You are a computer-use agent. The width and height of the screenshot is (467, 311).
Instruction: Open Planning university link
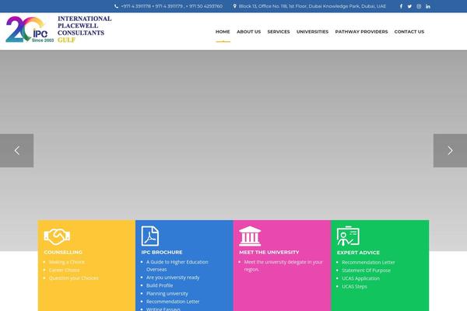(x=167, y=293)
